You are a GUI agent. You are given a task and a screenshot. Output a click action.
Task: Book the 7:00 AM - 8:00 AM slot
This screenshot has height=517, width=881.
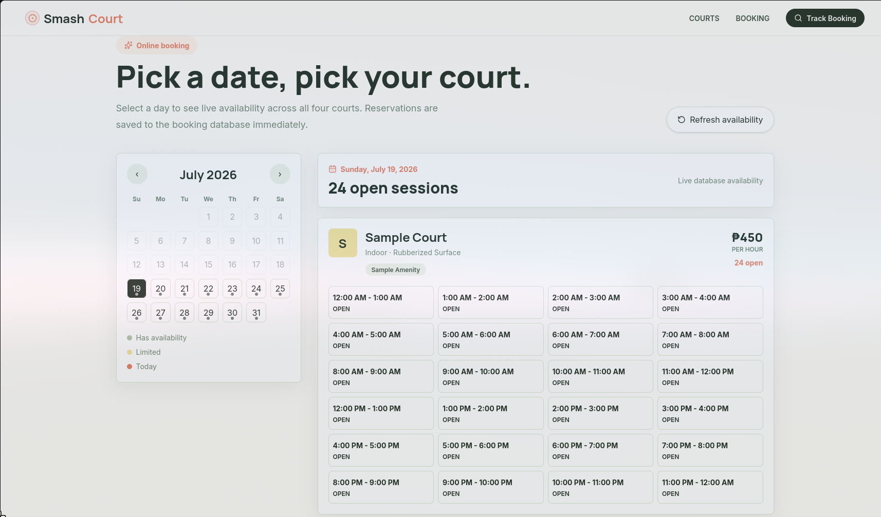(710, 339)
